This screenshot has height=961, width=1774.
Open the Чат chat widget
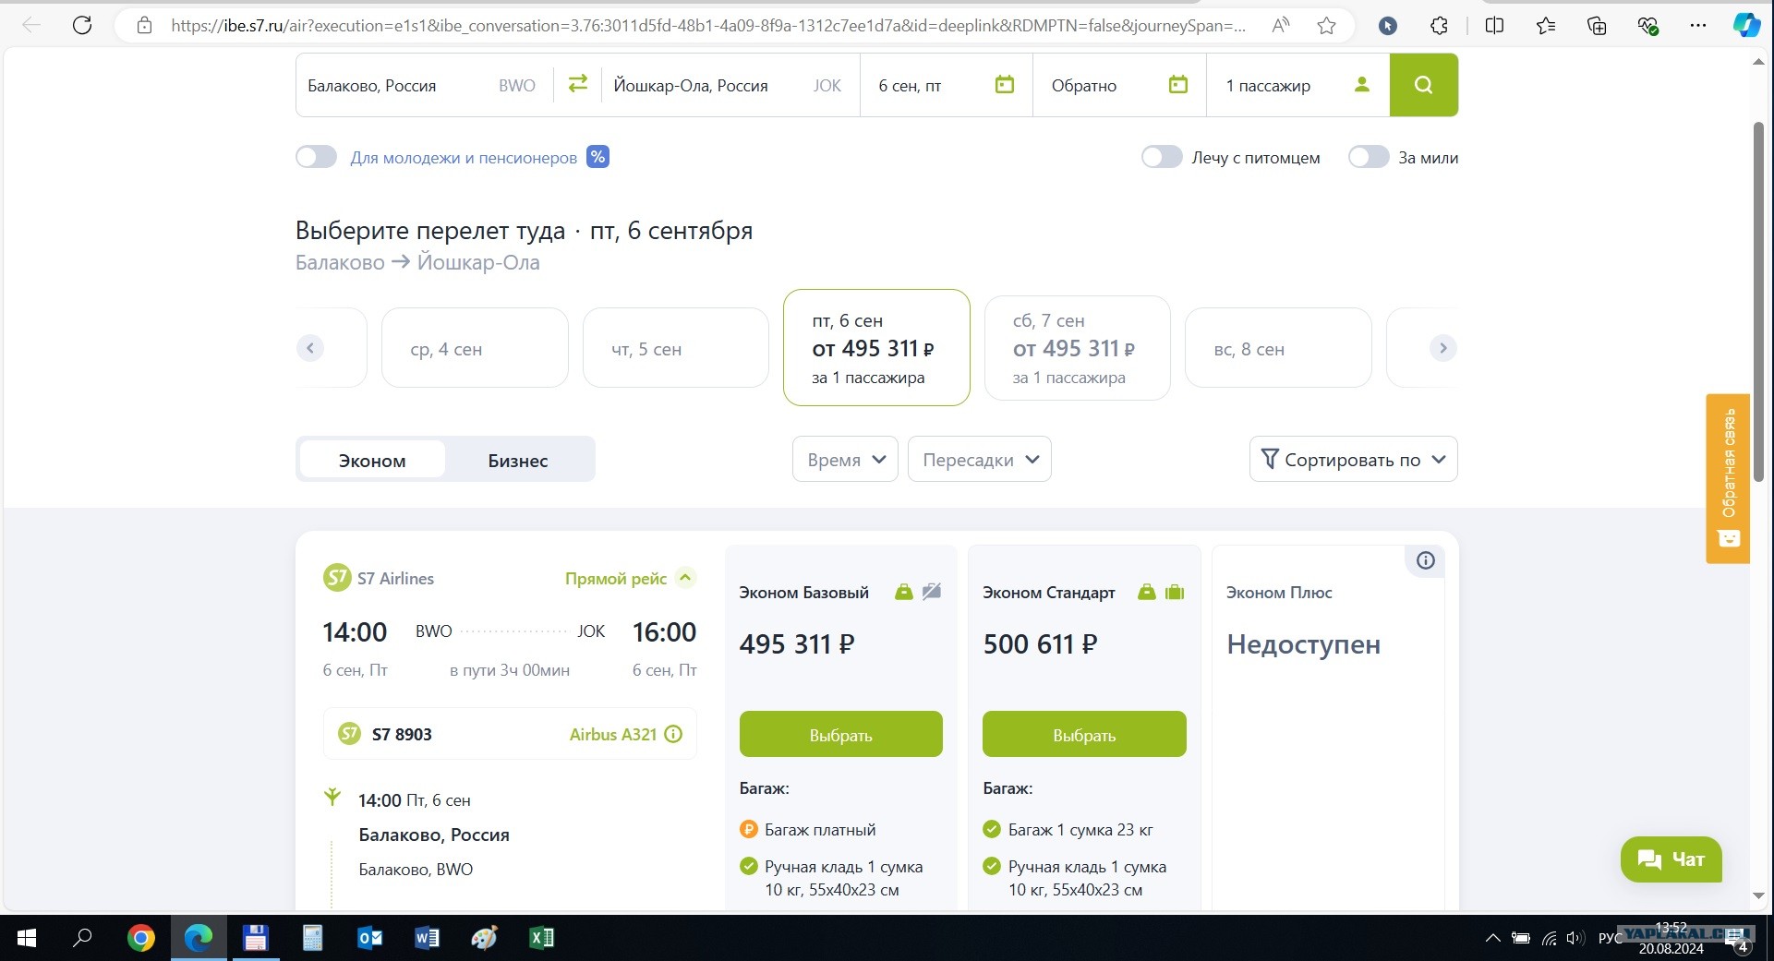coord(1670,859)
